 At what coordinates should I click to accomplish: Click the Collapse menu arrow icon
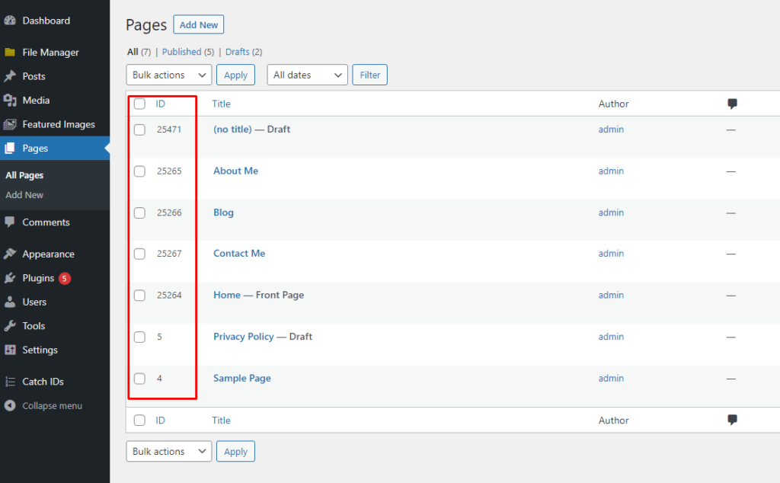[x=10, y=405]
